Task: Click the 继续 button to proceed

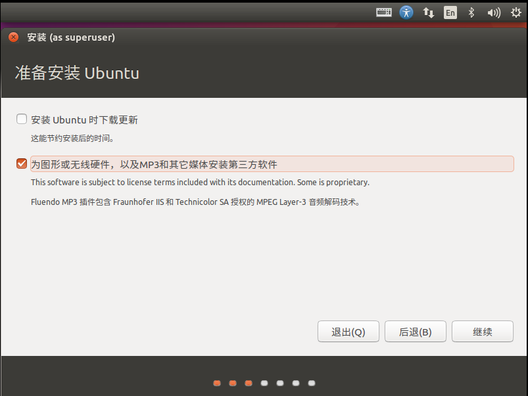Action: click(482, 331)
